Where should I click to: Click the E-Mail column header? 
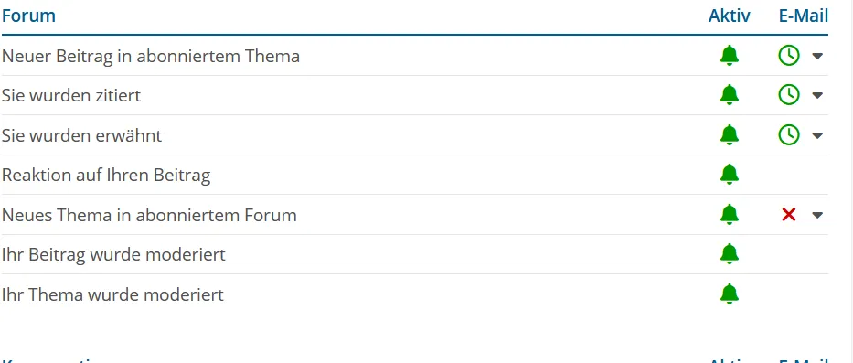point(804,16)
